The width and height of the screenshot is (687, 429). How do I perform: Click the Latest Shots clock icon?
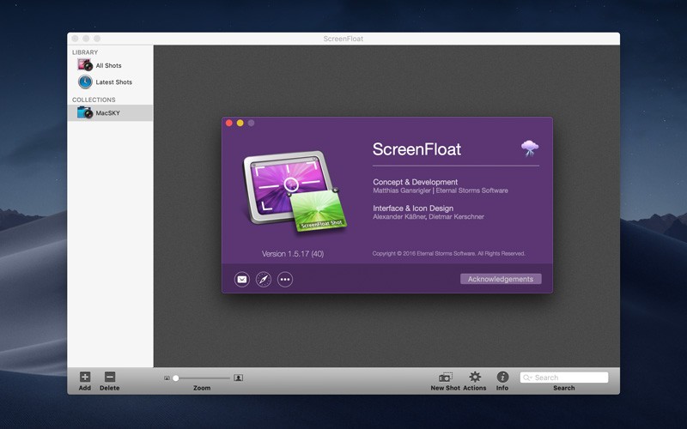click(x=85, y=82)
